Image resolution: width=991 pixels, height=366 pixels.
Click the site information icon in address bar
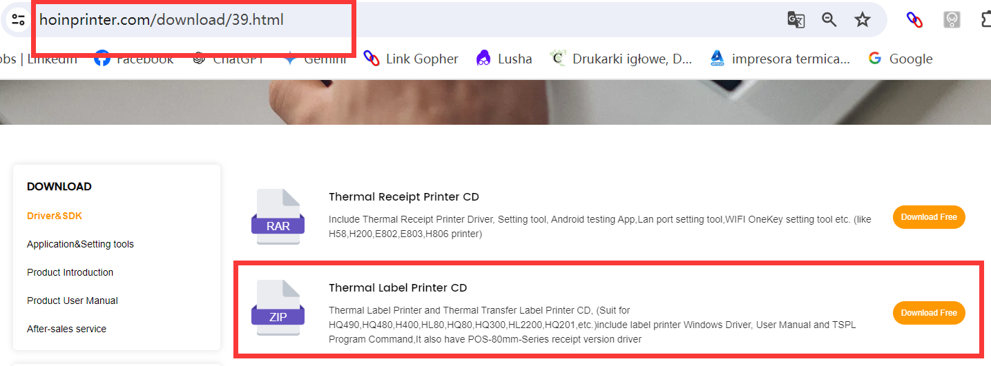(x=18, y=19)
